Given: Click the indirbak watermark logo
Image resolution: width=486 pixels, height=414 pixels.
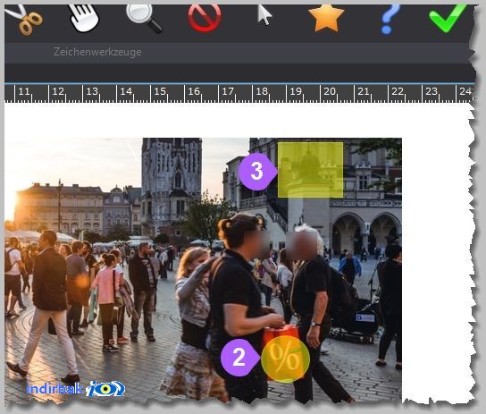Looking at the screenshot, I should [x=76, y=389].
